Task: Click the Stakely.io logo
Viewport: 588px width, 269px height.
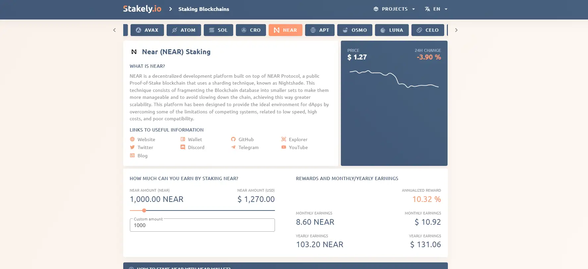Action: [142, 9]
